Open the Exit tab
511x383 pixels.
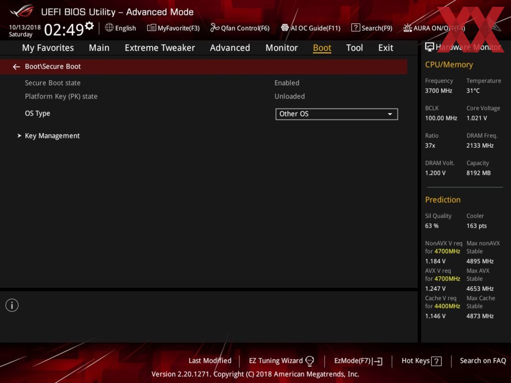pos(386,48)
